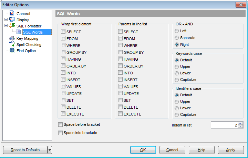This screenshot has height=158, width=248.
Task: Increase Indent in list with up arrow
Action: (x=240, y=123)
